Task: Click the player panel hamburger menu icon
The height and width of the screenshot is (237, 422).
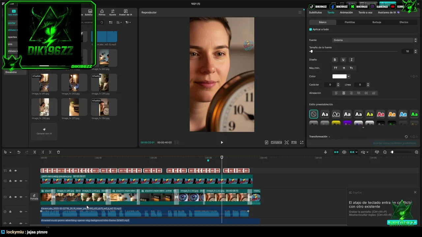Action: pyautogui.click(x=300, y=13)
